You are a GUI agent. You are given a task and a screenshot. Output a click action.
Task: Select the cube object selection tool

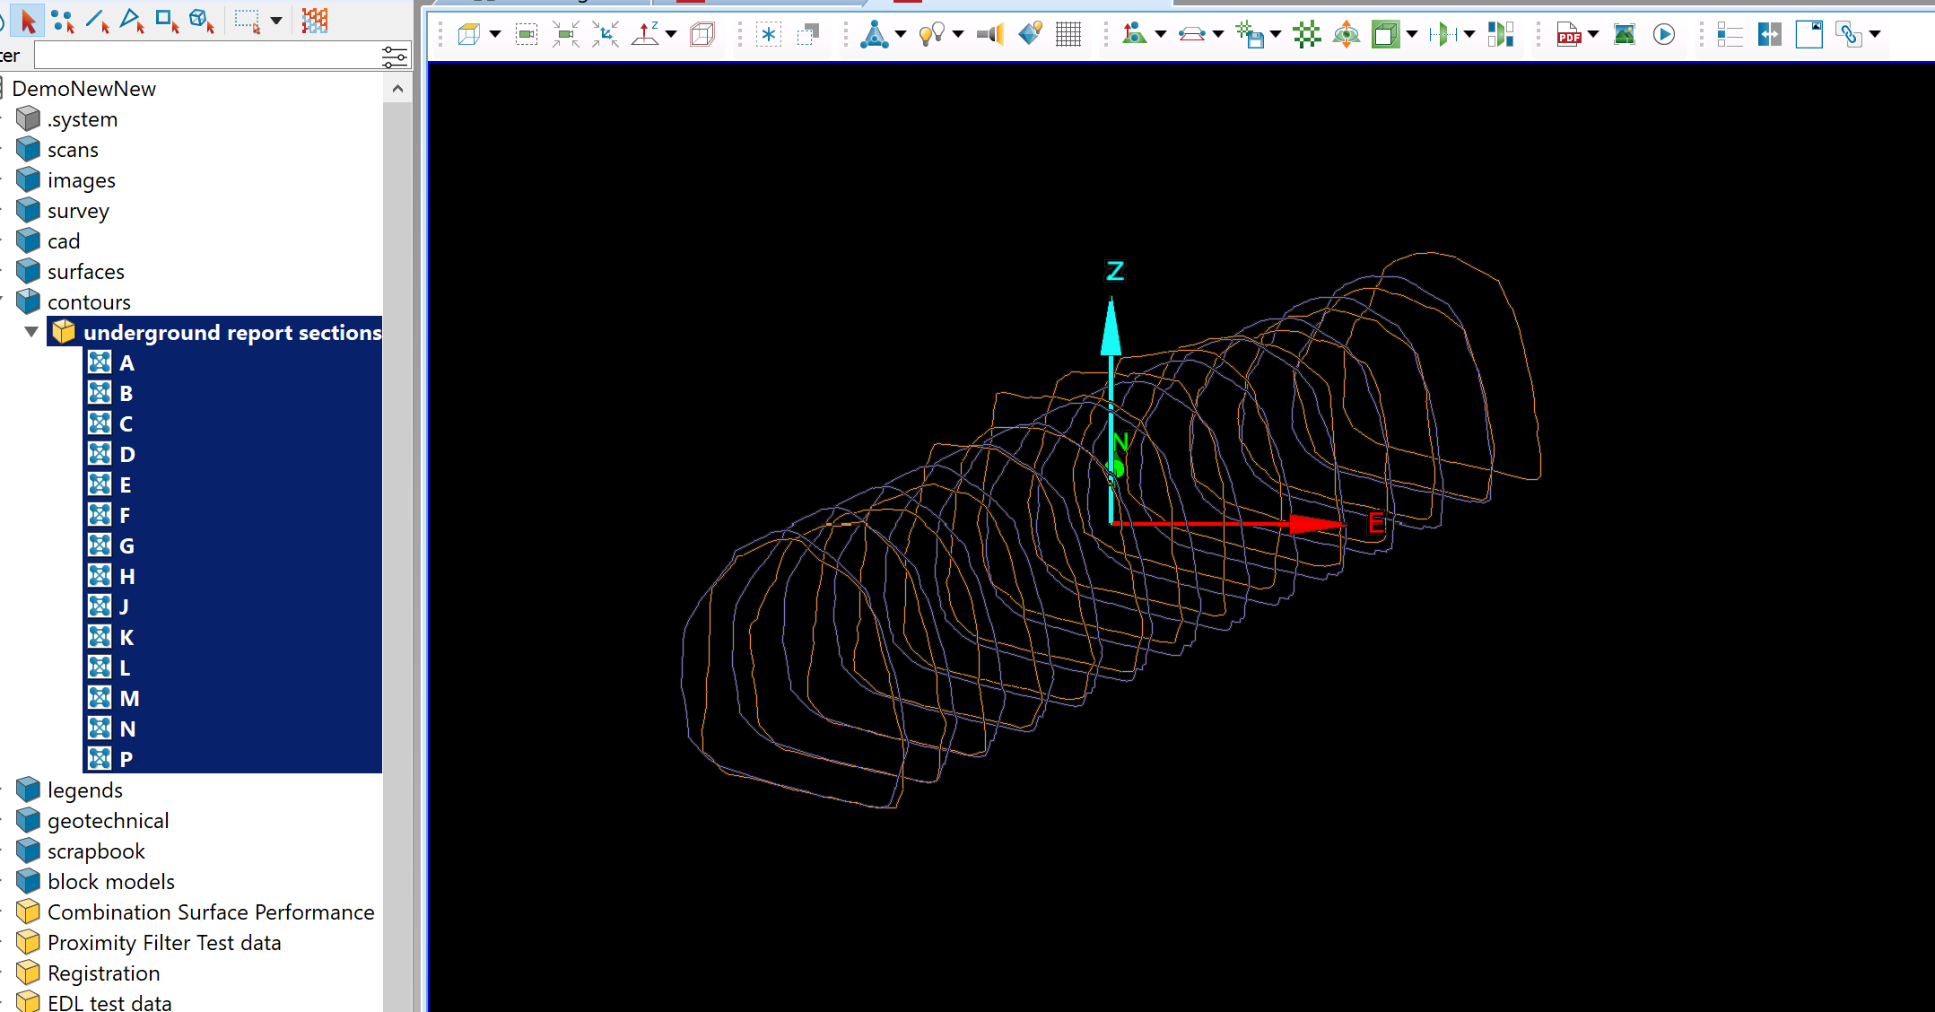(201, 22)
